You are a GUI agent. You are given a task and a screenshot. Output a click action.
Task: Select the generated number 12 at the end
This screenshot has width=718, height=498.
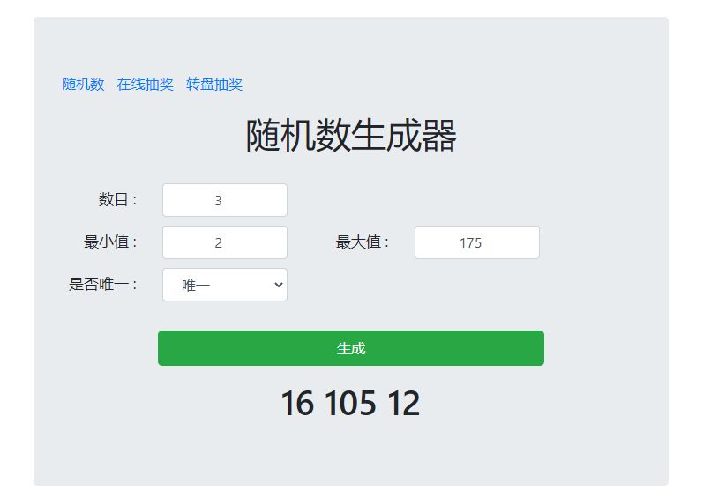point(403,404)
